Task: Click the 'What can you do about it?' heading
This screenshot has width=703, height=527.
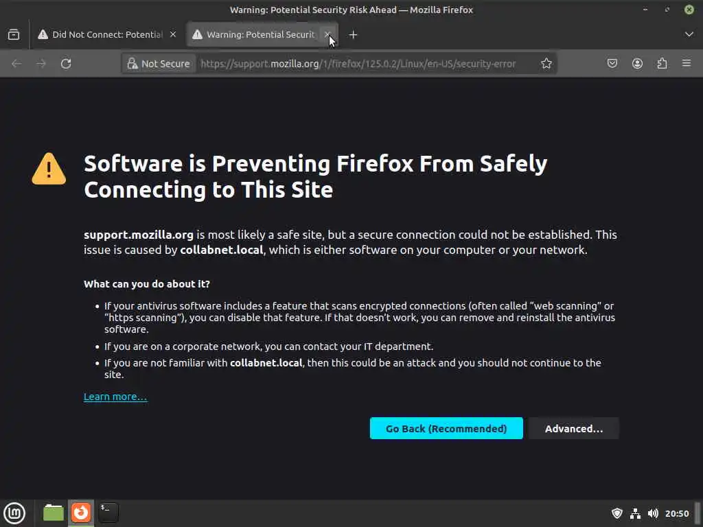Action: click(x=147, y=284)
